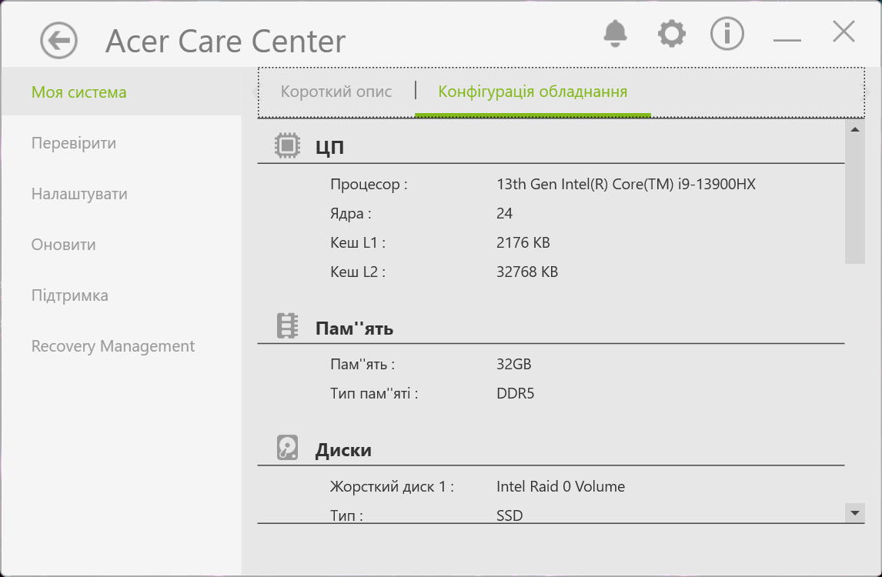Click the back arrow icon

59,40
